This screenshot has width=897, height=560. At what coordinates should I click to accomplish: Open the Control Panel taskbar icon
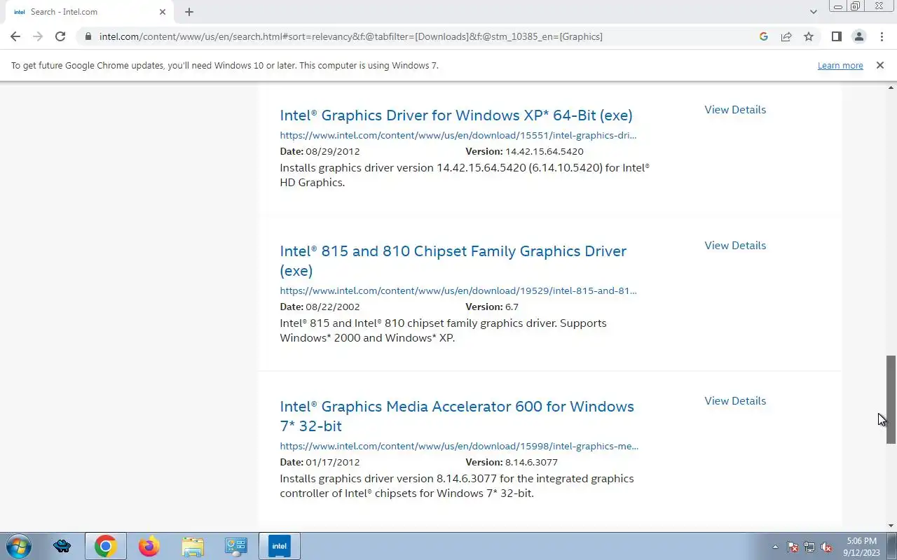click(235, 546)
